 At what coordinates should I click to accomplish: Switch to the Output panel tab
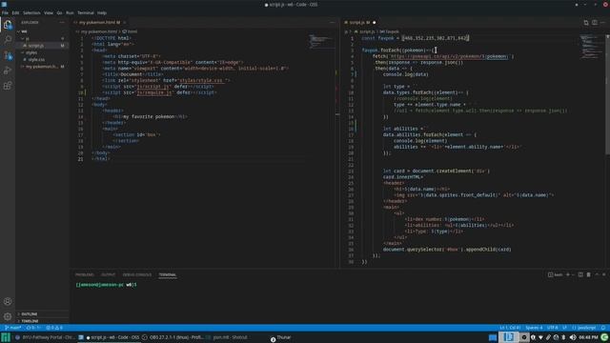(108, 275)
